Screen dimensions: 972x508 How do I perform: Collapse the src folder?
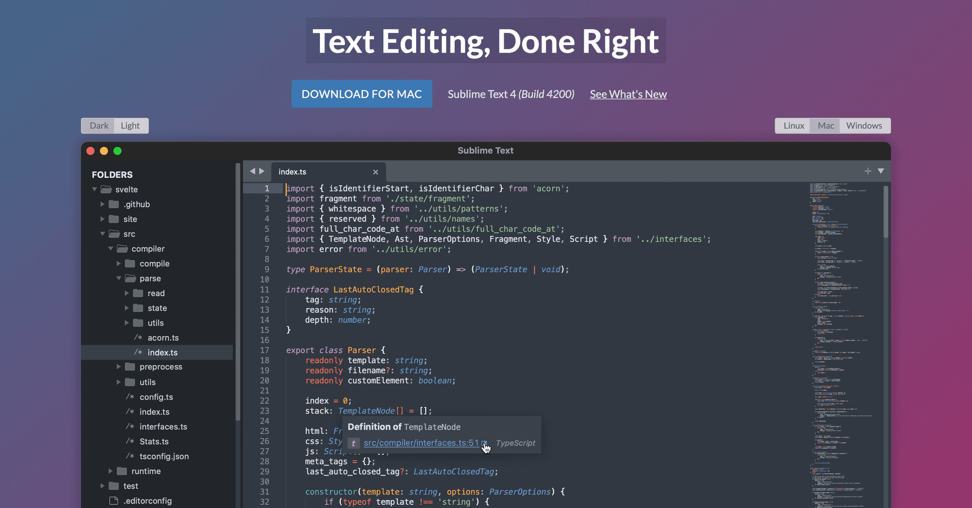click(103, 234)
